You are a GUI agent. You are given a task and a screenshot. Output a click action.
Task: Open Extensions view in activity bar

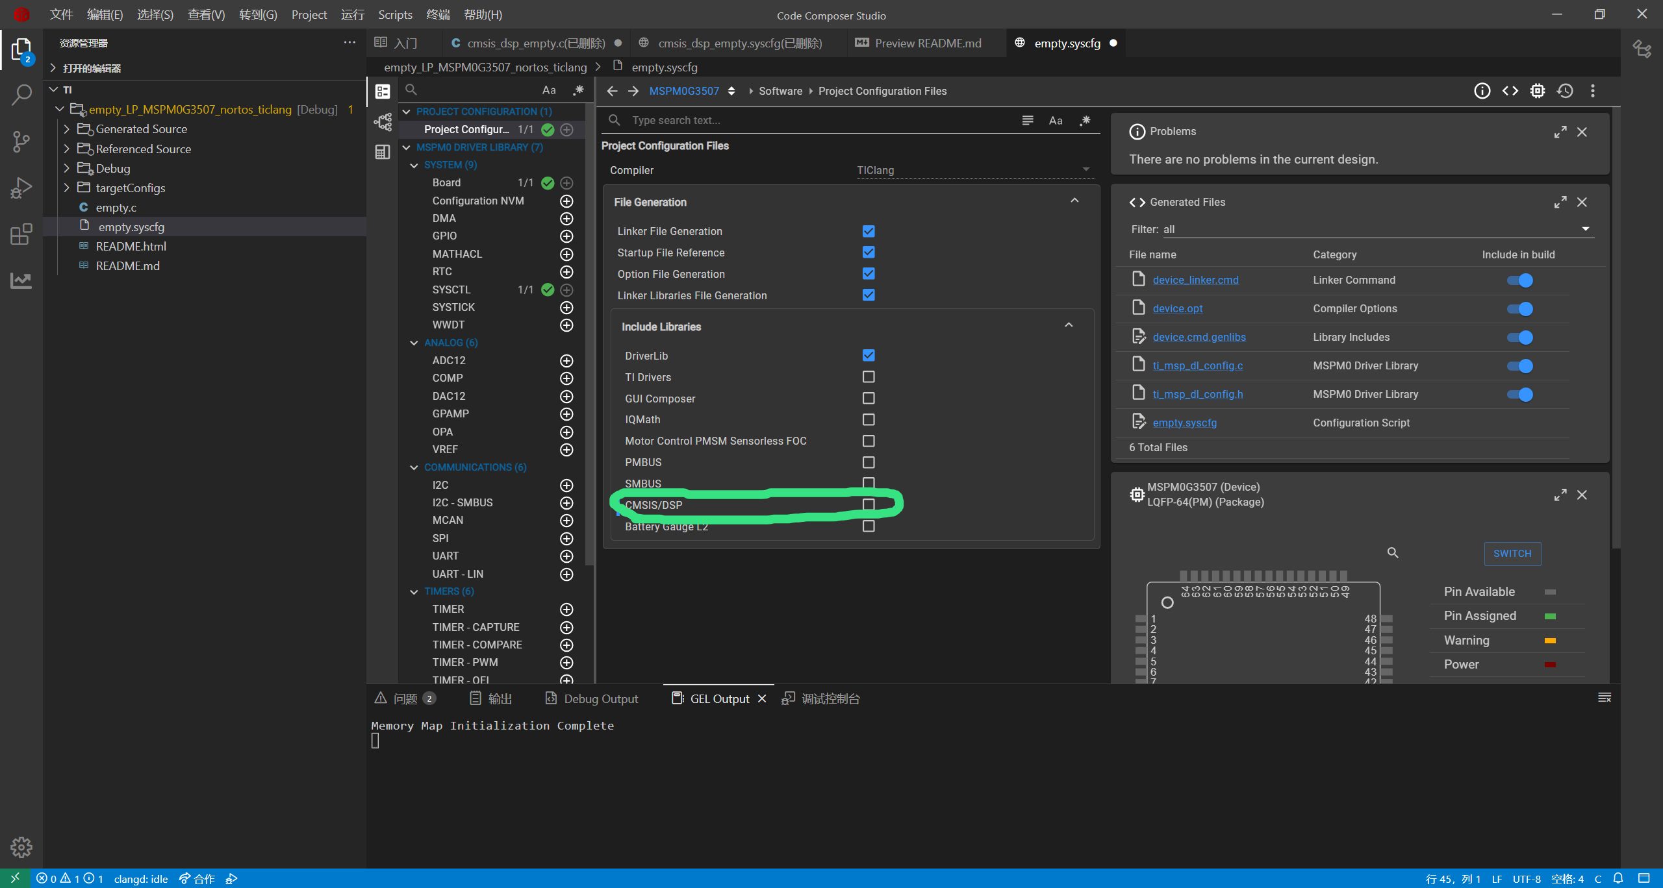tap(21, 234)
